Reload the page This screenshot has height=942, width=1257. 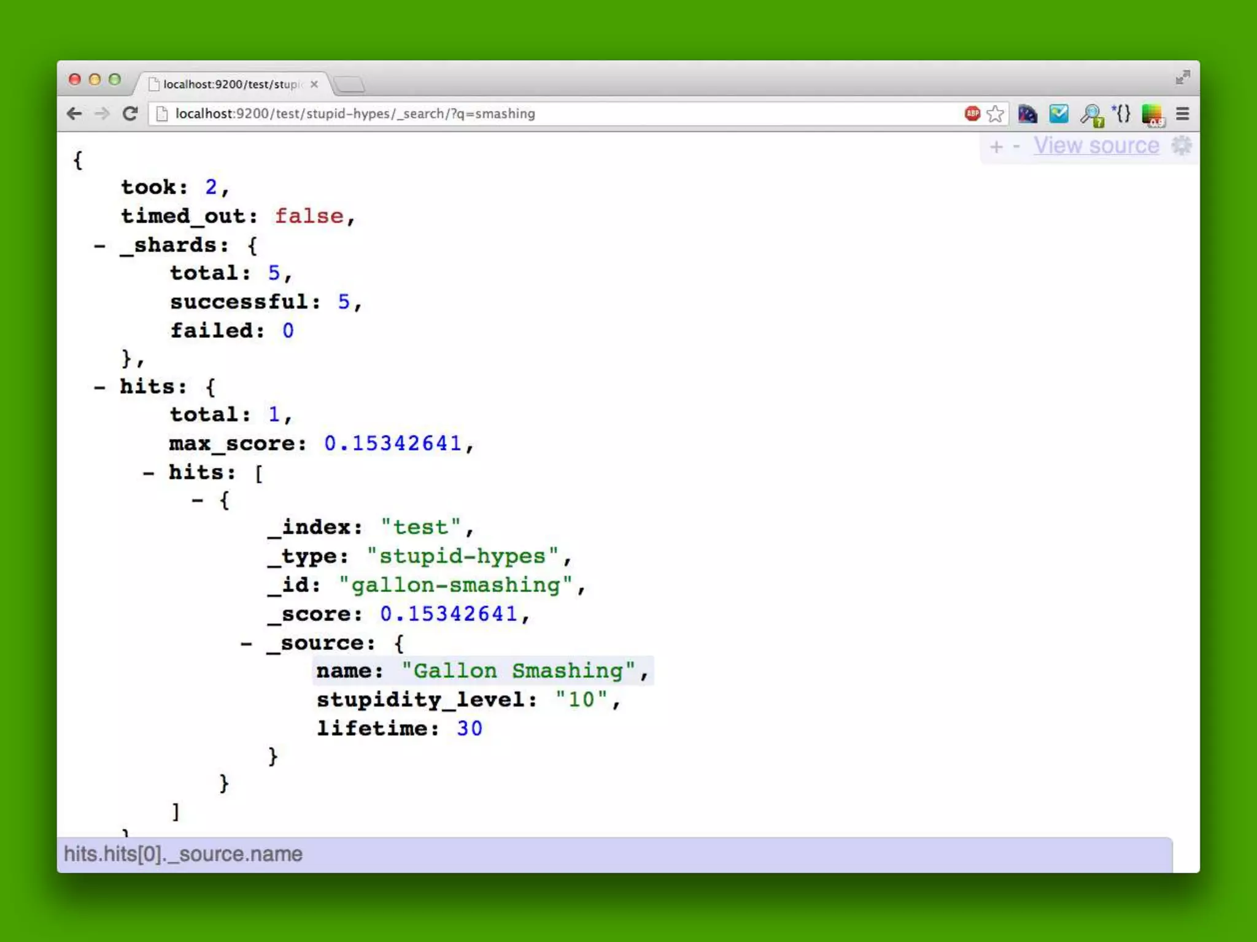tap(130, 114)
